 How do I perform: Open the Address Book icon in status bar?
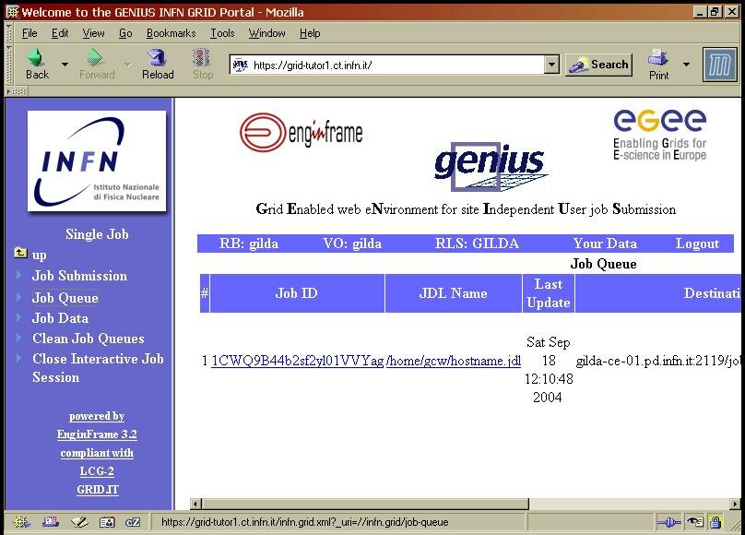click(x=107, y=522)
